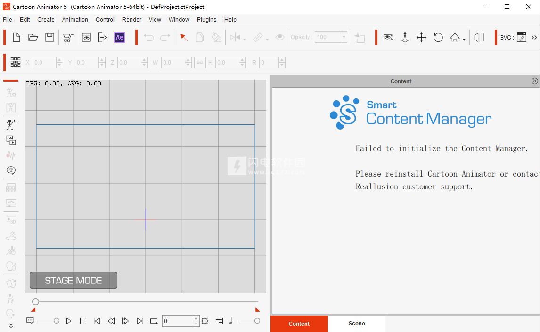The height and width of the screenshot is (332, 540).
Task: Click the red end range marker
Action: [x=257, y=310]
